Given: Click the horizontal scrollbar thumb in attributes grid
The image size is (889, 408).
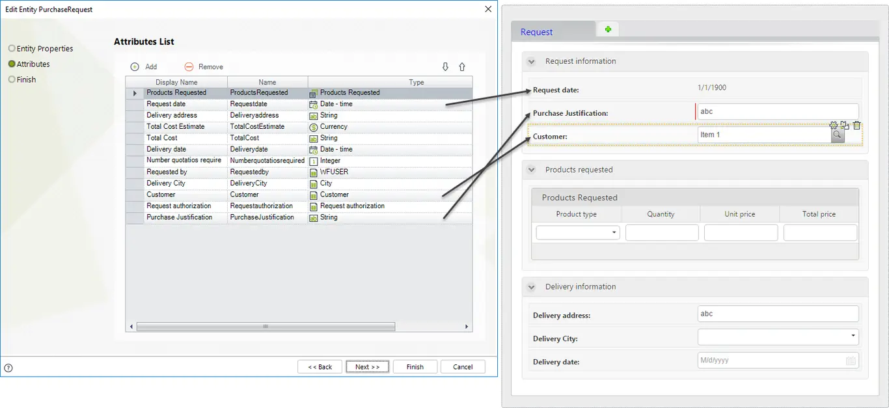Looking at the screenshot, I should 266,327.
